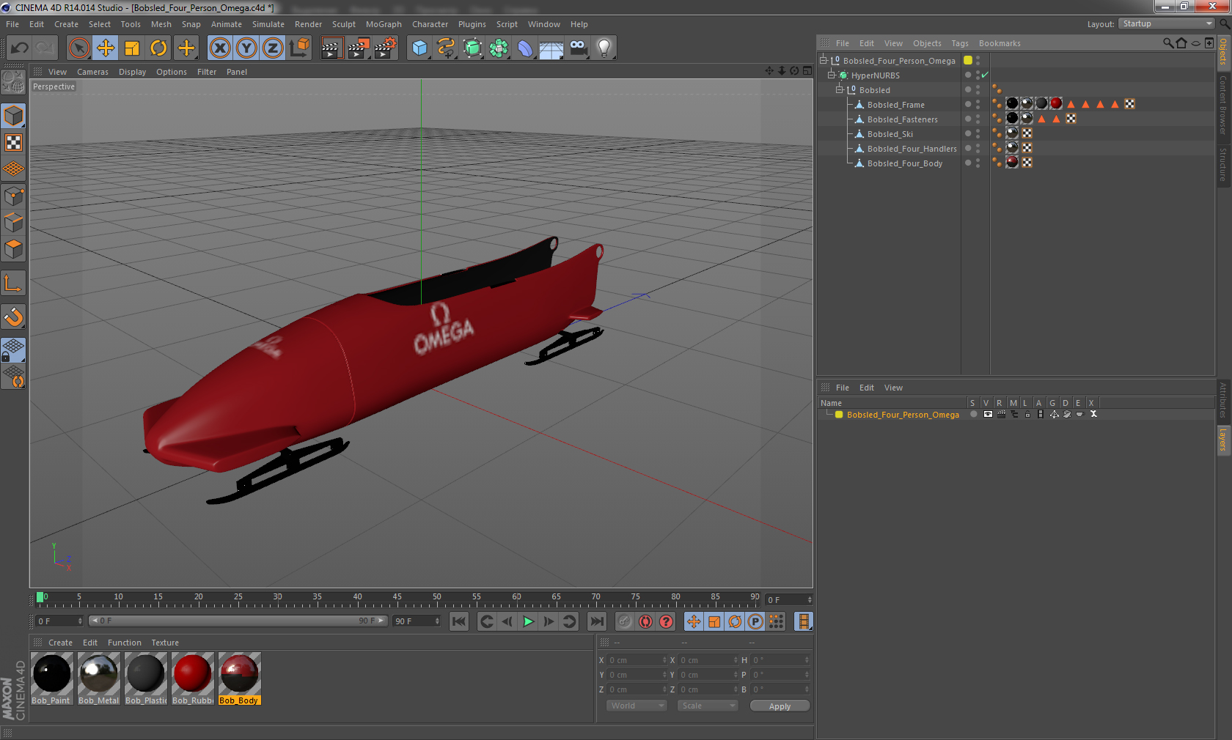Open the Simulate menu
This screenshot has width=1232, height=740.
pyautogui.click(x=268, y=24)
